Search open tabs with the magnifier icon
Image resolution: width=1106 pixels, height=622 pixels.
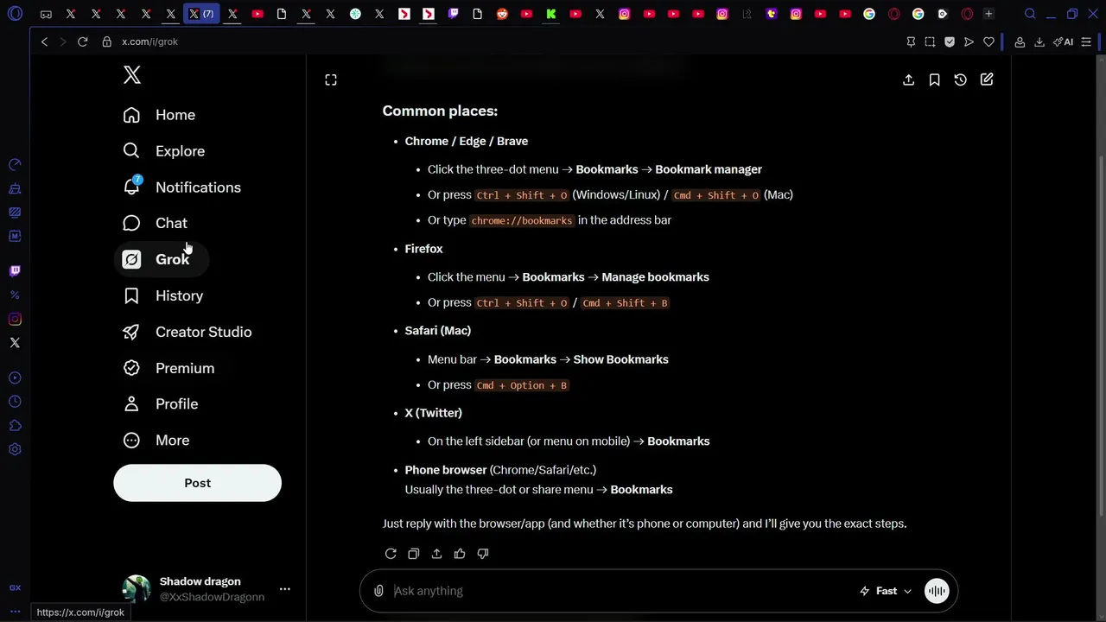[x=1030, y=14]
